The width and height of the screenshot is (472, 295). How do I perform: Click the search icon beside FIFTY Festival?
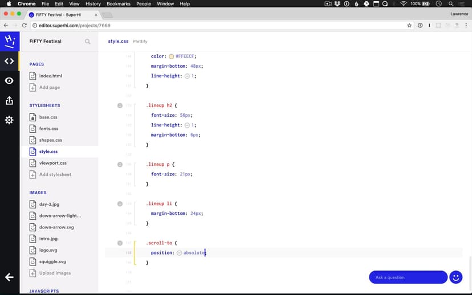(87, 42)
